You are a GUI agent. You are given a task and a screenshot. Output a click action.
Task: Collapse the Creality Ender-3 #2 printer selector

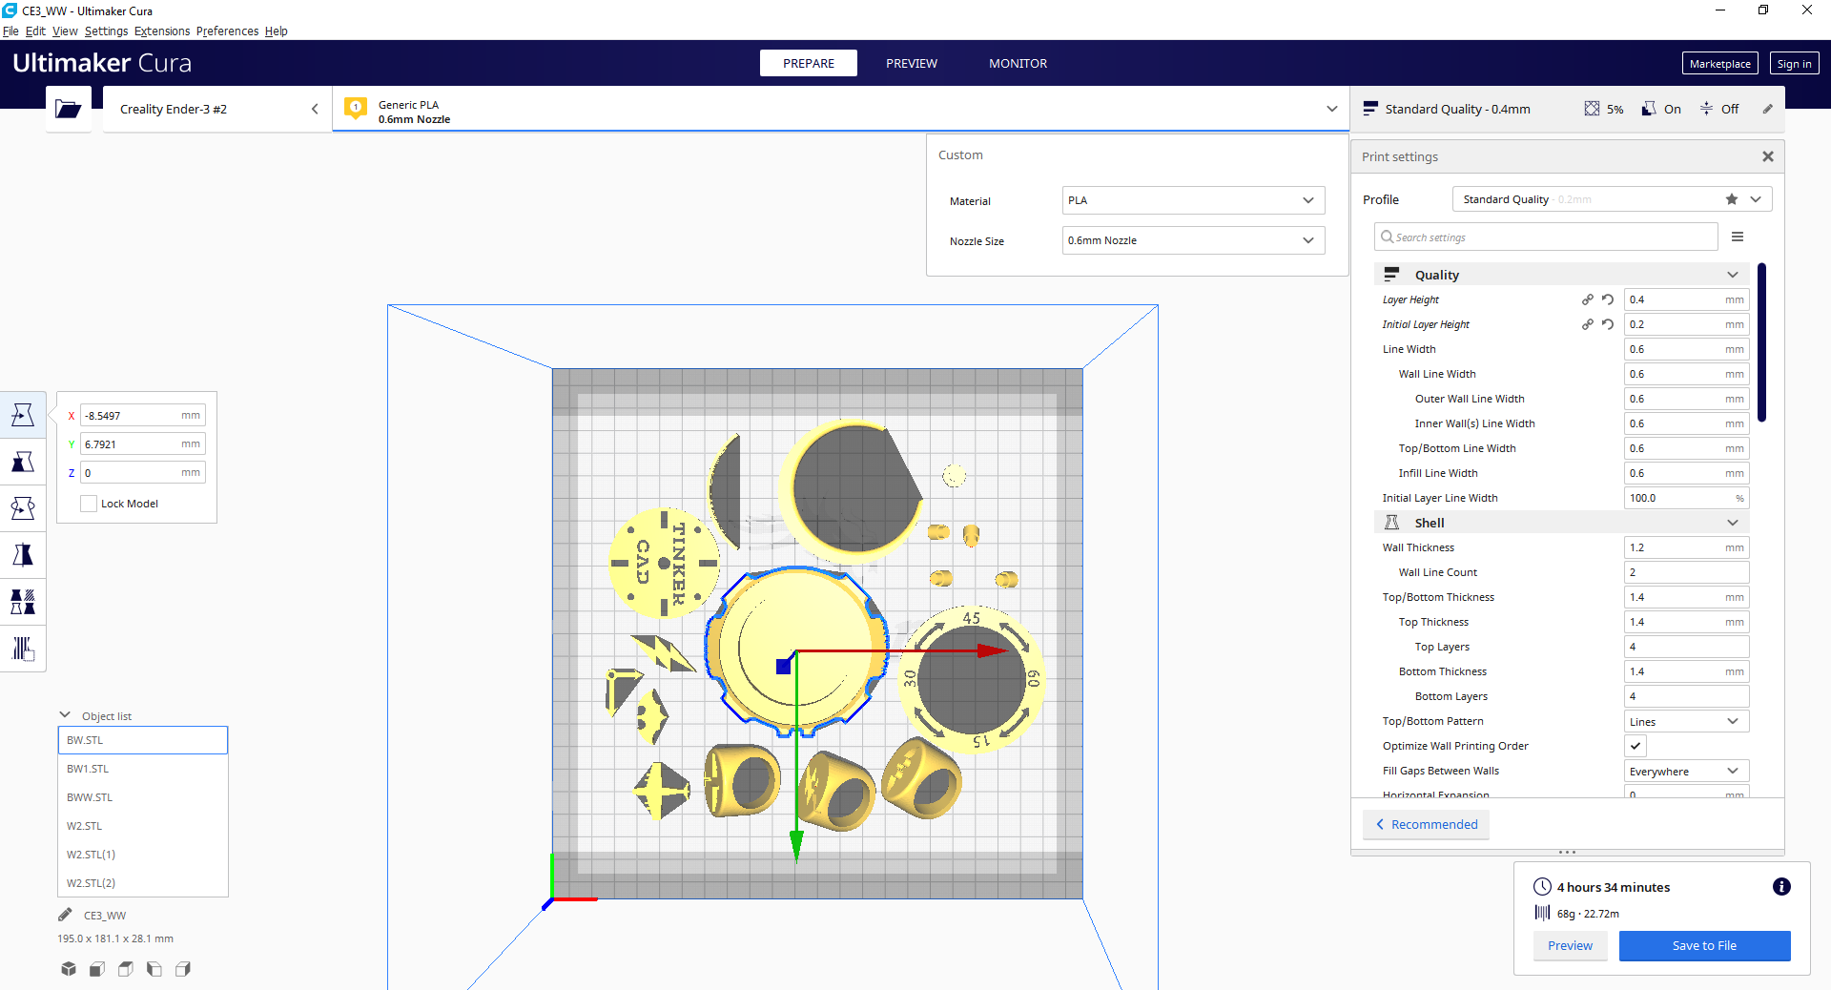pyautogui.click(x=315, y=109)
